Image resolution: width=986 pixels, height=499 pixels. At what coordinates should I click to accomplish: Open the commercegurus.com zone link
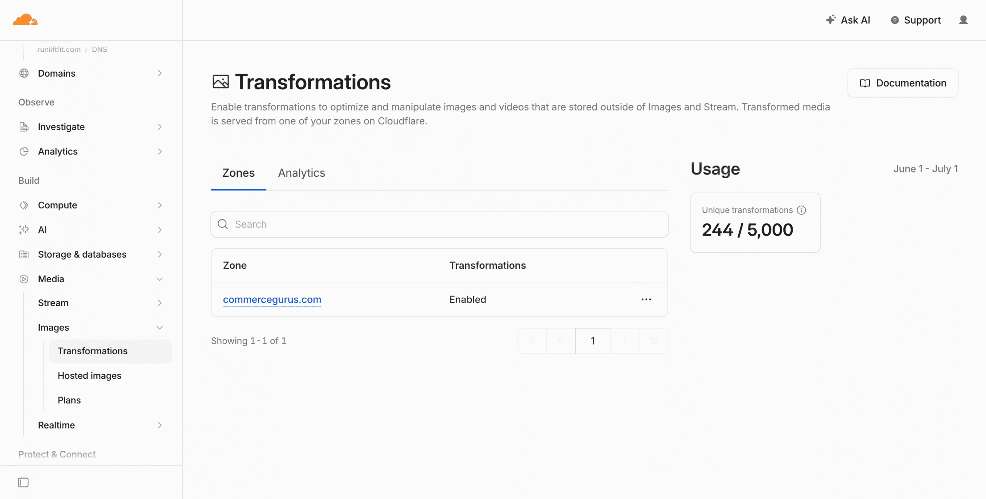[272, 300]
